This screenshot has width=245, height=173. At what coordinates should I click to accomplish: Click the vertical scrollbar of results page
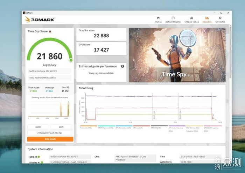(x=230, y=52)
